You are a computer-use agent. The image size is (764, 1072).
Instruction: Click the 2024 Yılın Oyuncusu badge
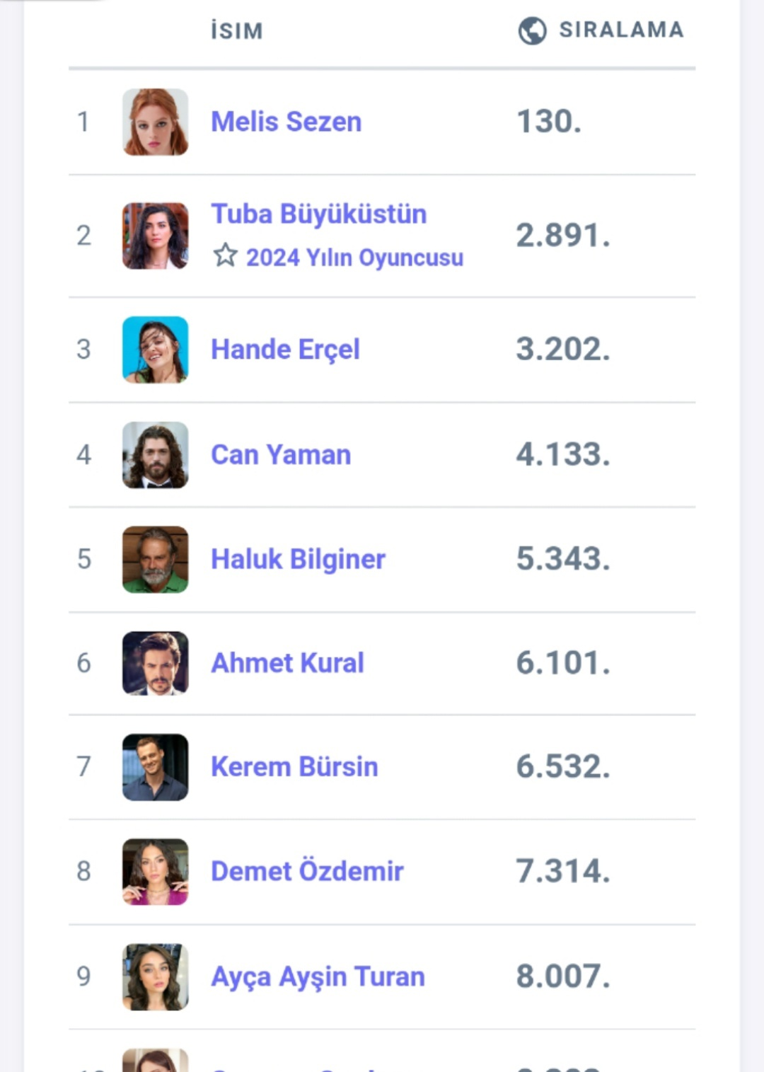(354, 258)
